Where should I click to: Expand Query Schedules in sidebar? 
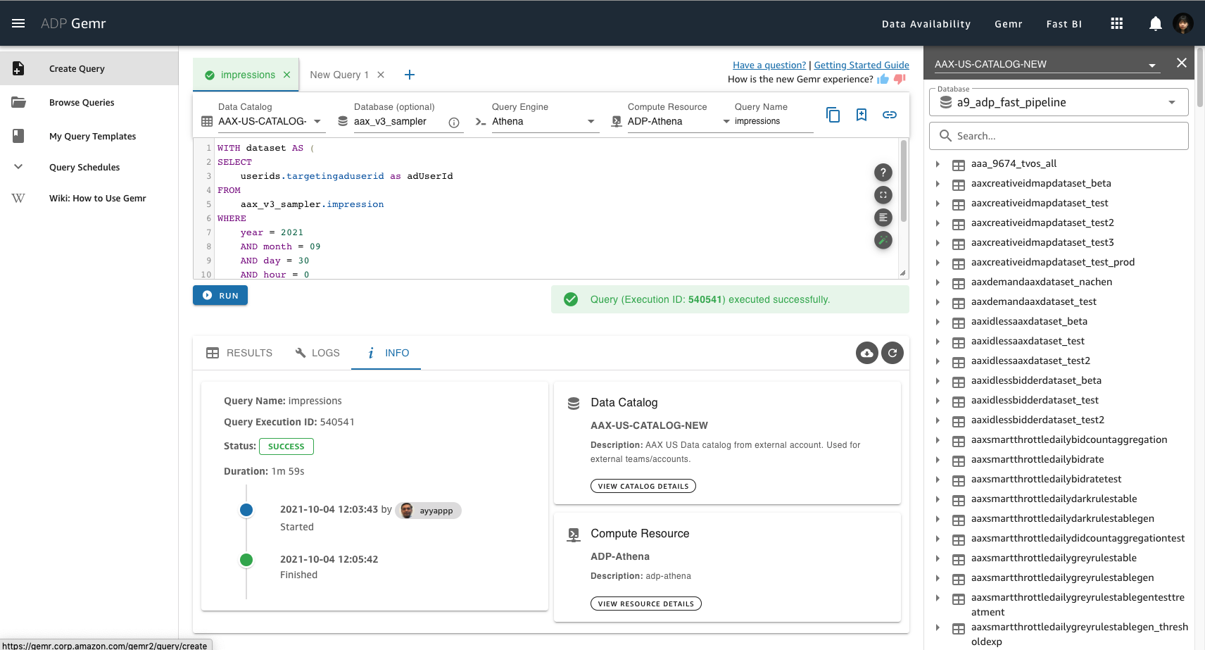(x=19, y=167)
